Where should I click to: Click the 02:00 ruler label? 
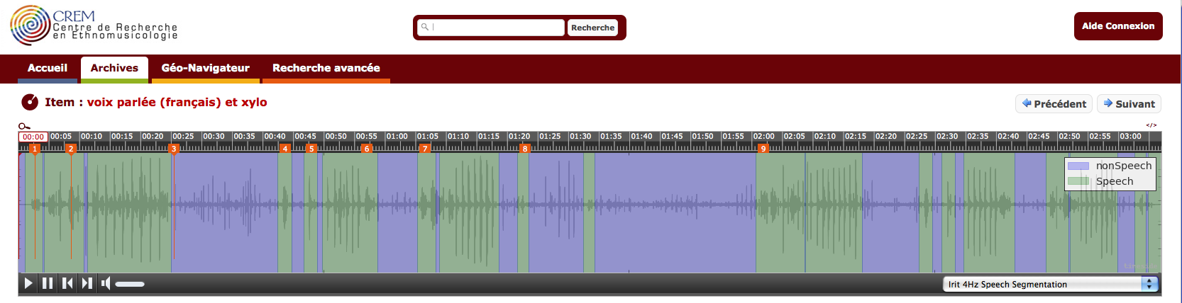(x=764, y=136)
